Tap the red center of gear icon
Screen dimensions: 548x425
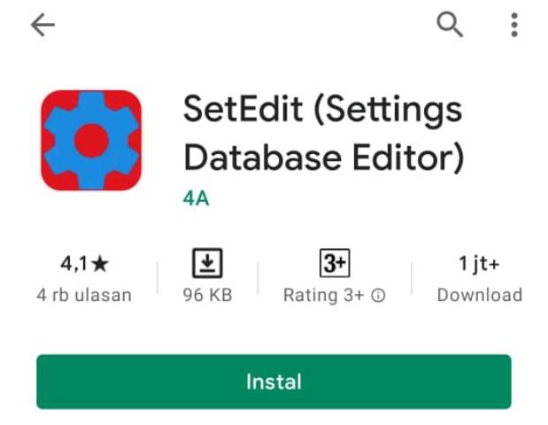coord(91,141)
